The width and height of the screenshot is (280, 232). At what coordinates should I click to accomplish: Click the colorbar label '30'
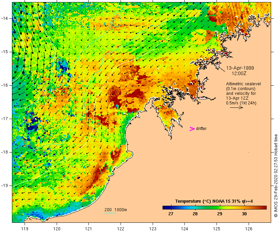point(244,214)
